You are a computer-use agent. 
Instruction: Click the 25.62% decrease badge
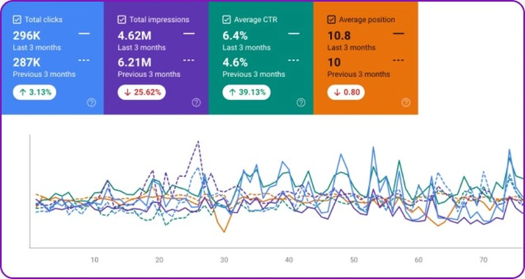tap(142, 92)
